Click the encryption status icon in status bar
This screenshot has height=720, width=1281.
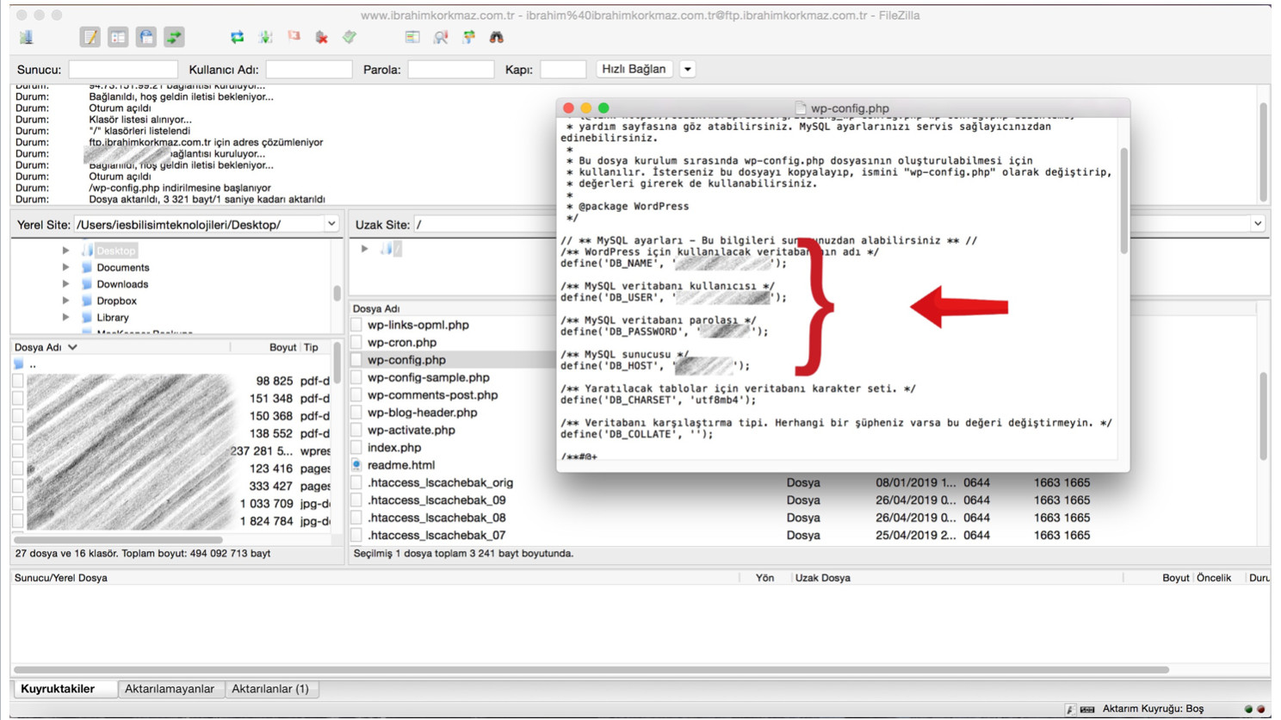[x=1070, y=709]
